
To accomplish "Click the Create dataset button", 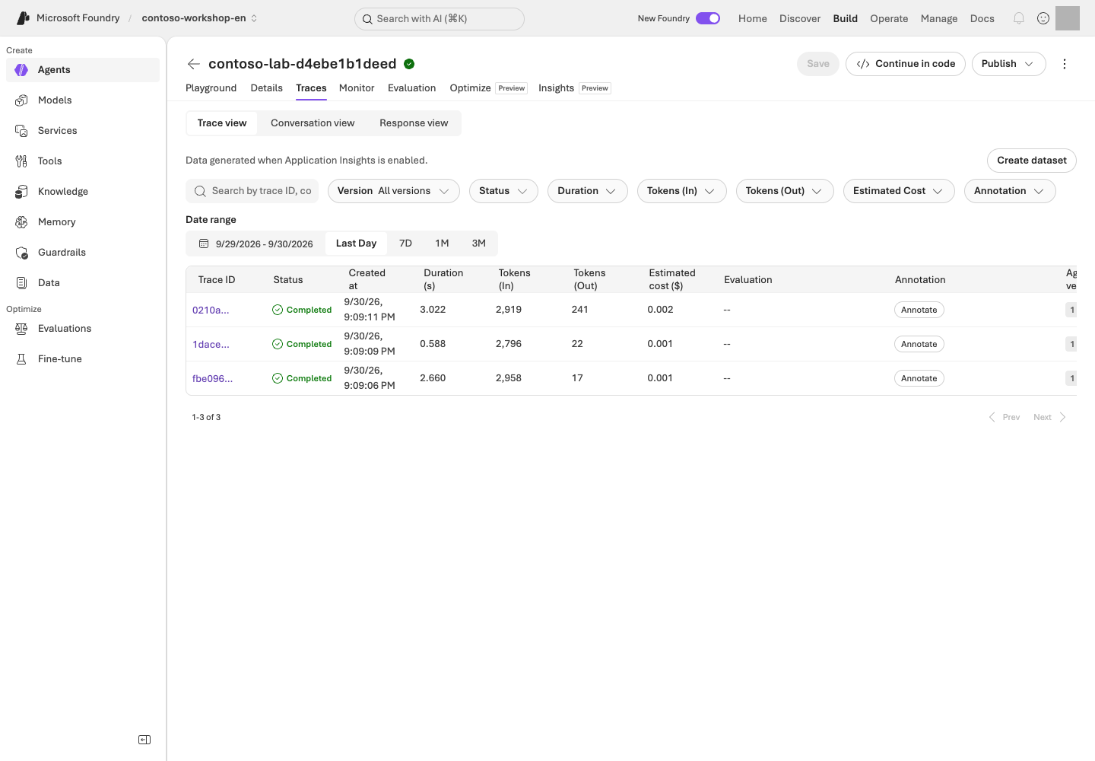I will coord(1032,161).
